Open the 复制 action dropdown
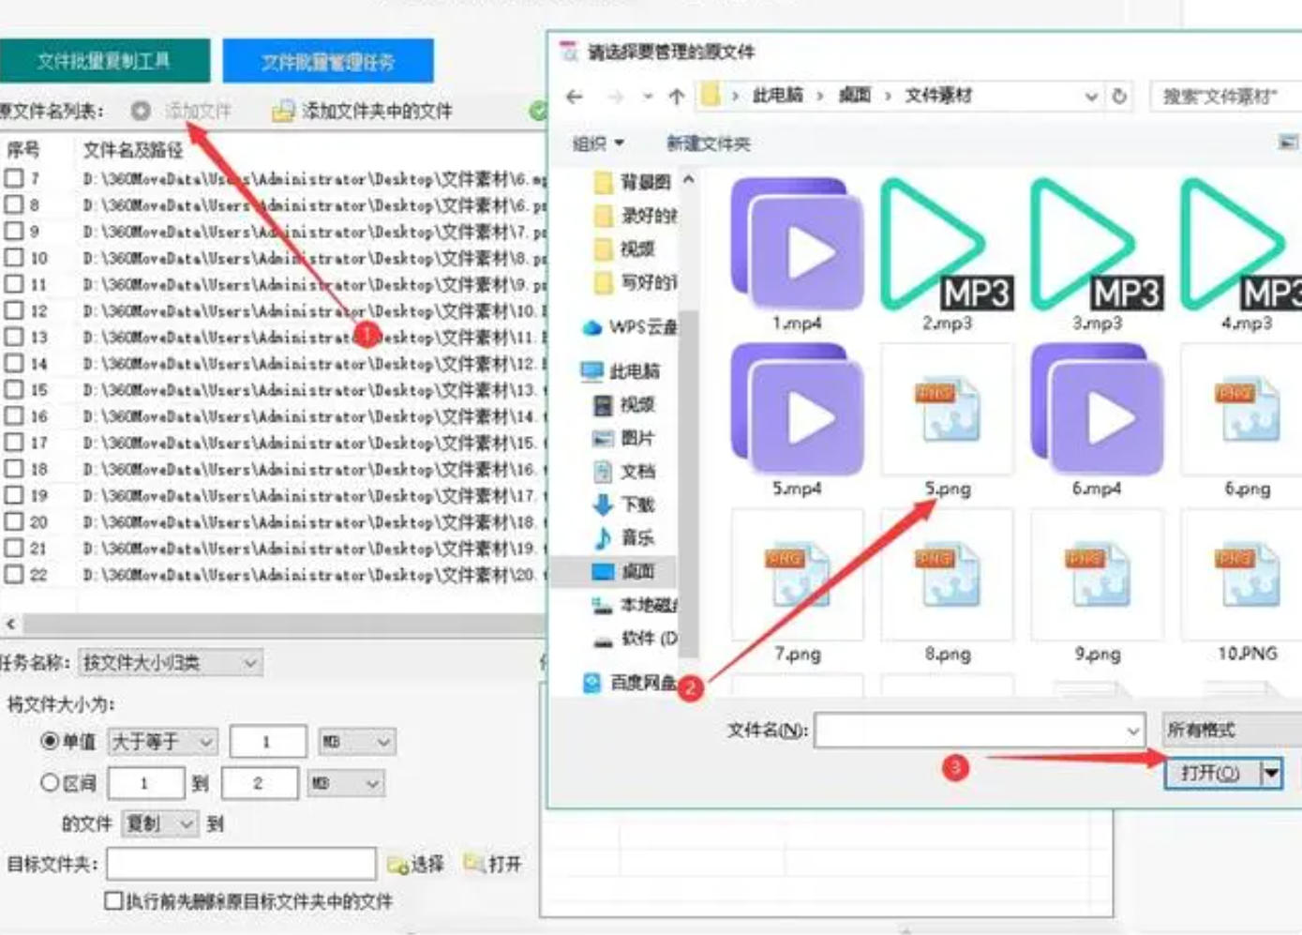The image size is (1302, 935). click(159, 823)
